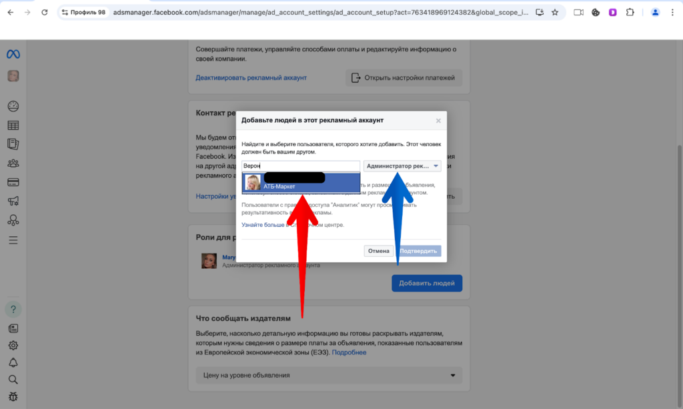Expand the sidebar with the hamburger menu icon

point(12,240)
